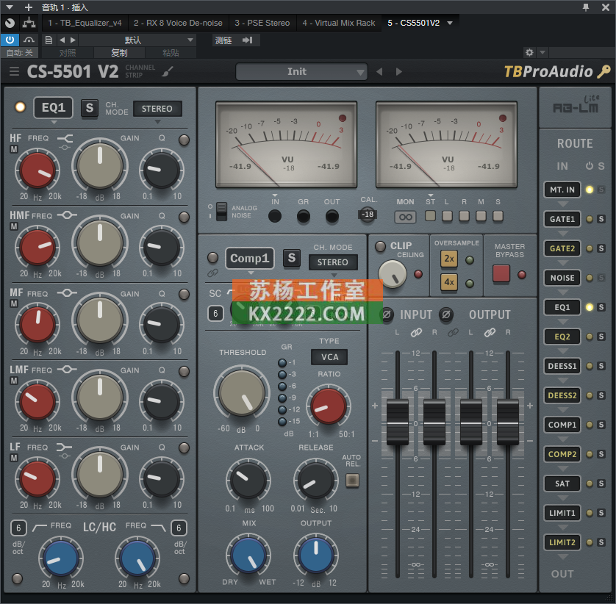This screenshot has height=604, width=616.
Task: Enable the HF band LED
Action: [184, 140]
